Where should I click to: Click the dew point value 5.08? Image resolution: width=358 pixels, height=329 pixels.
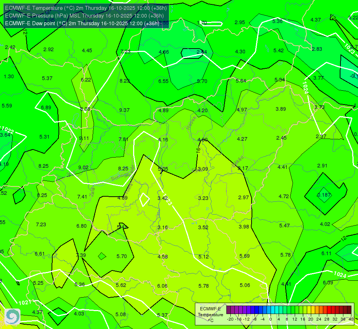[121, 314]
